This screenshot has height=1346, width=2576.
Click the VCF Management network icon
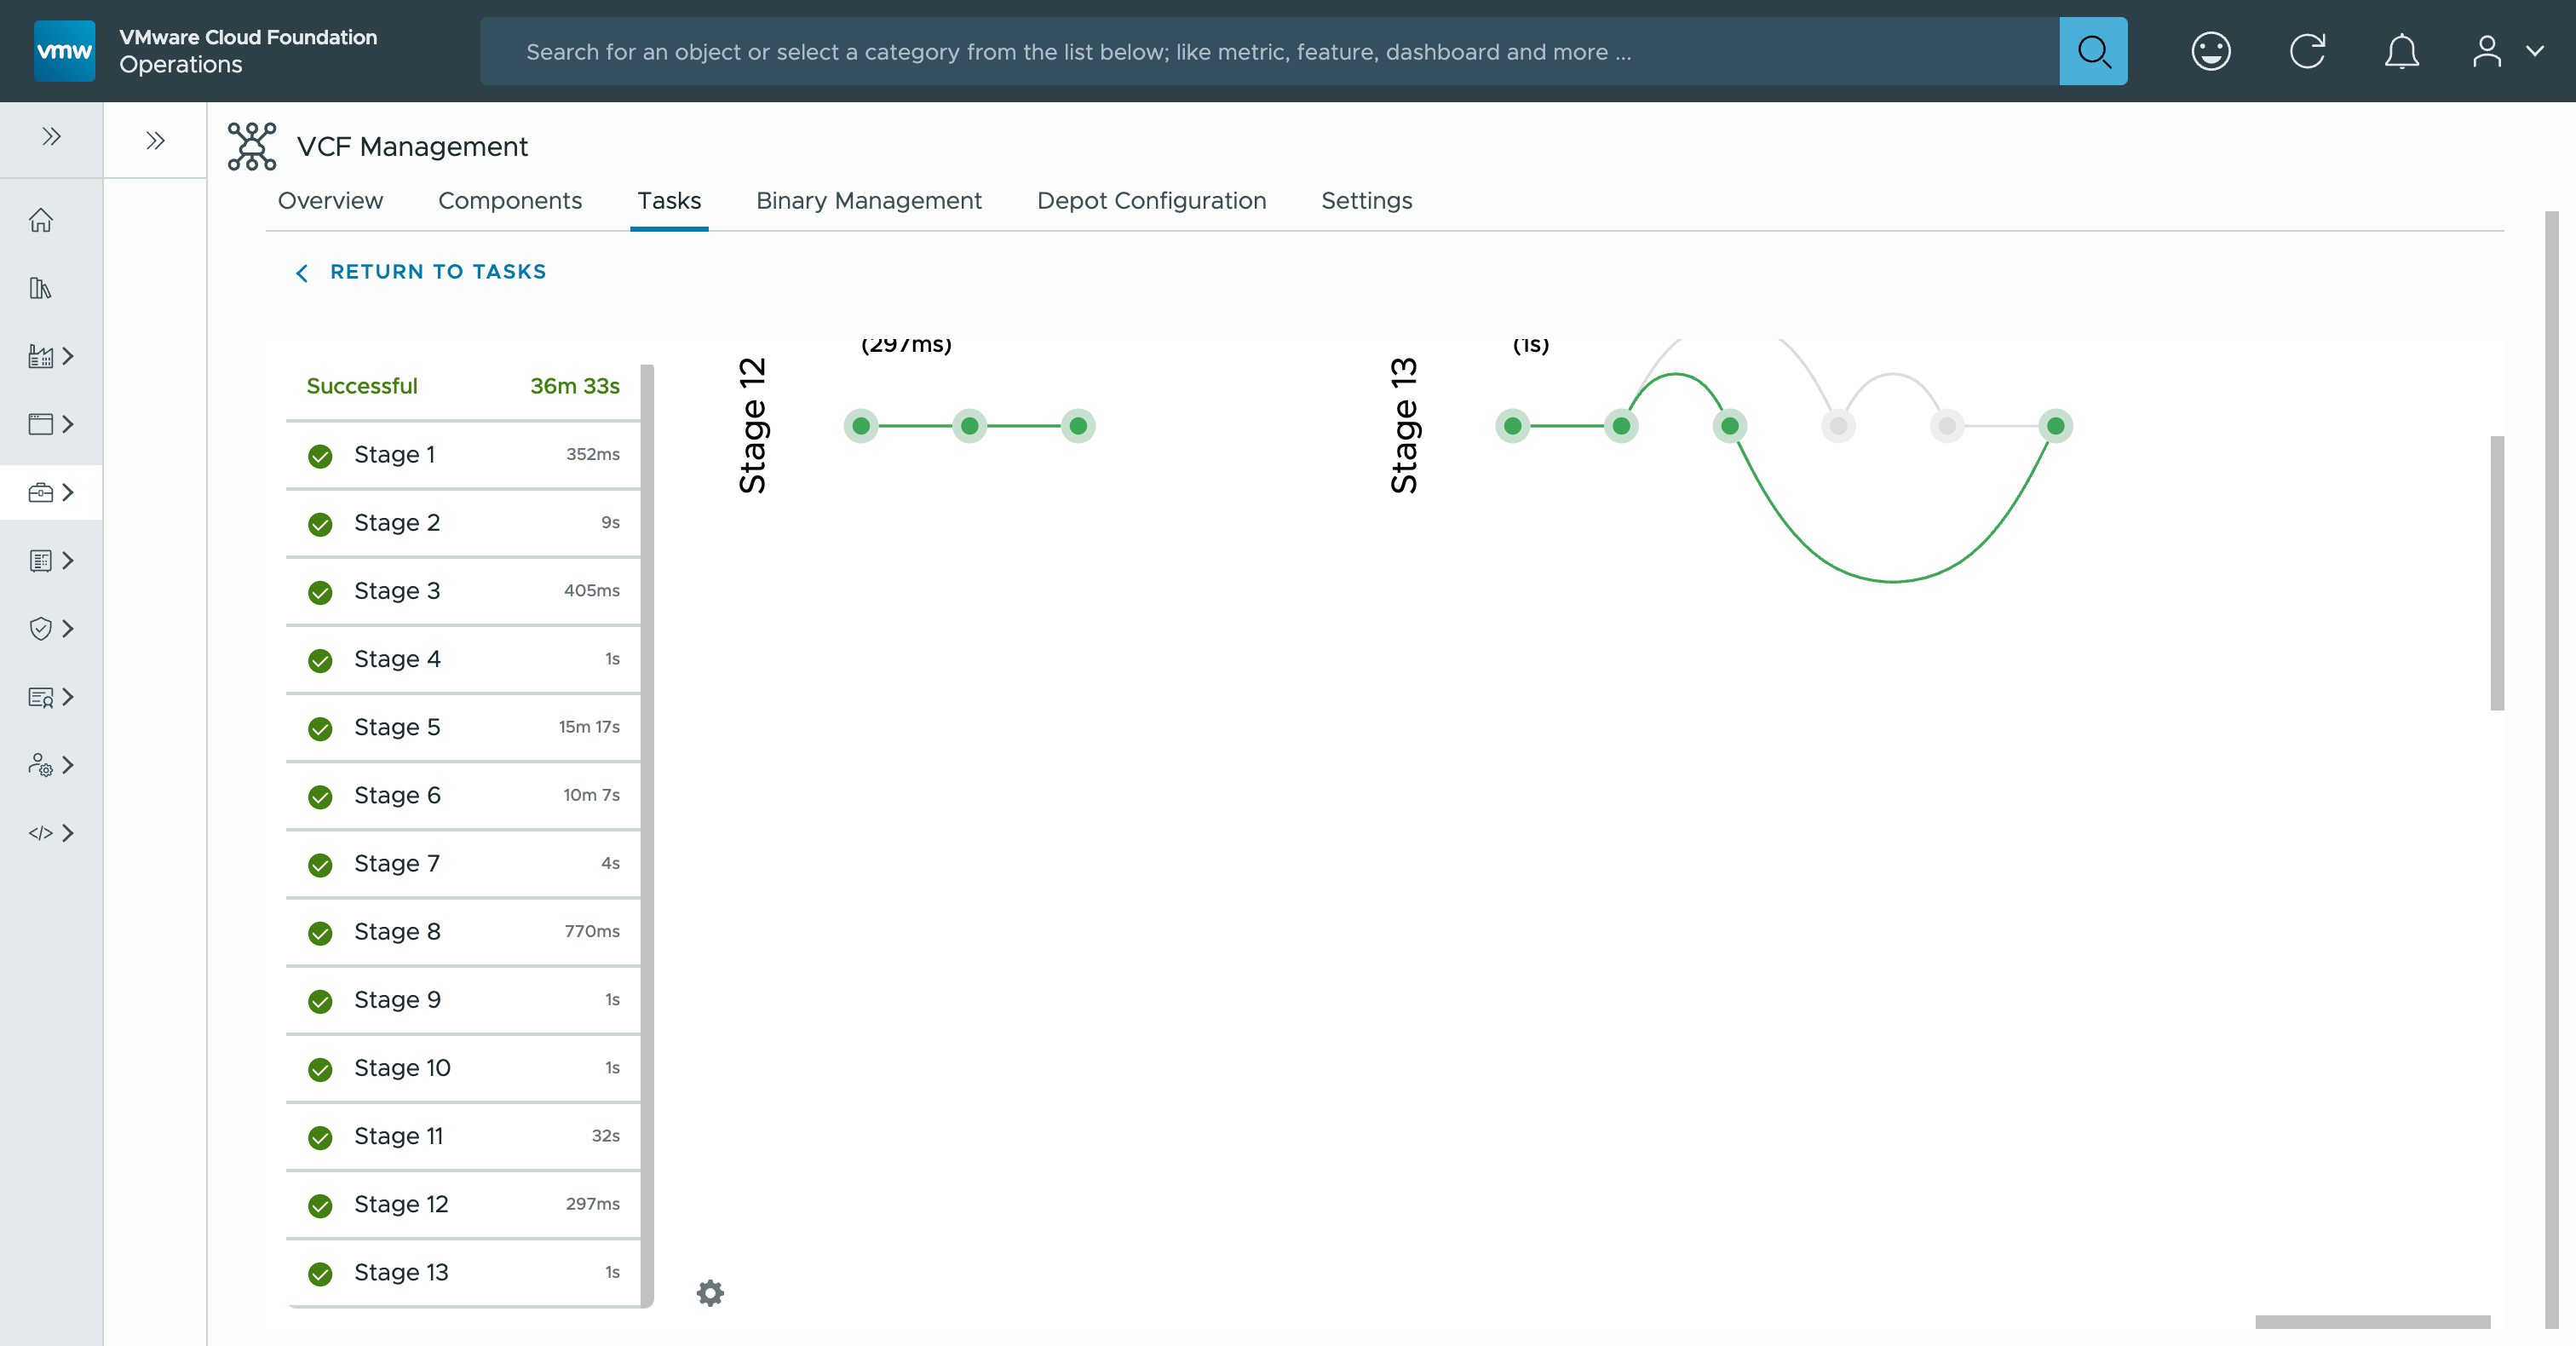point(251,147)
